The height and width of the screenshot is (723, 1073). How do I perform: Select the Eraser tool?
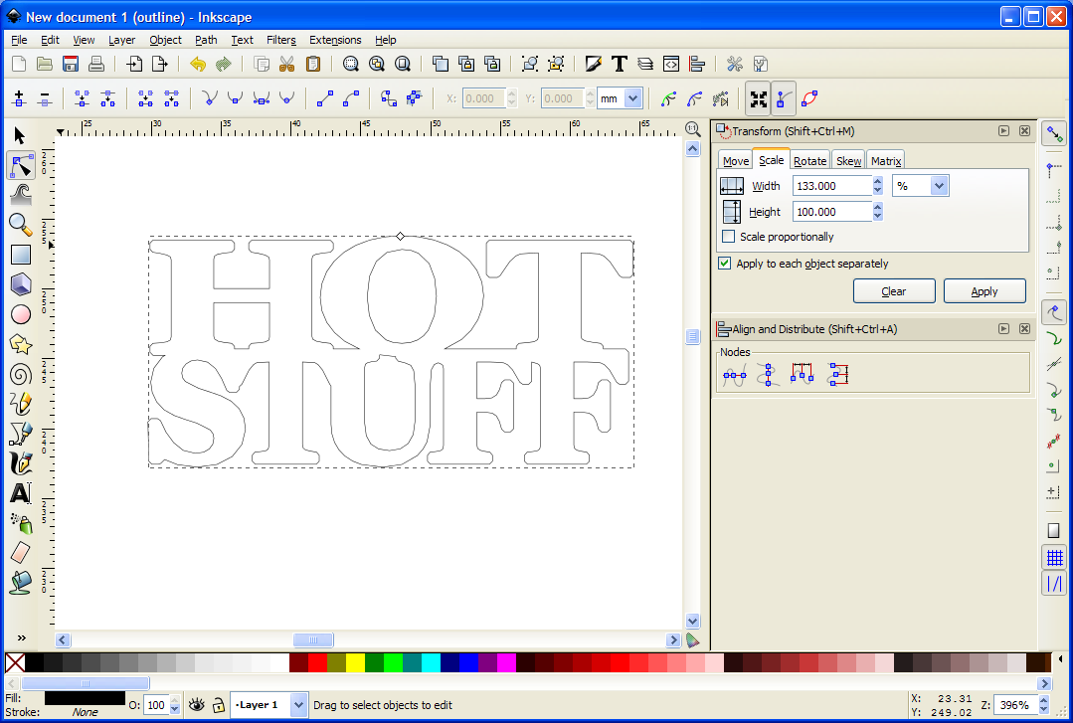(x=21, y=553)
